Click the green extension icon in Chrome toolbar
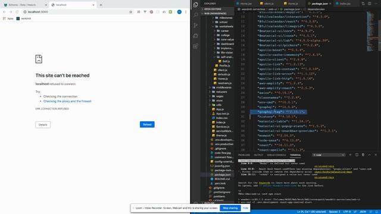The width and height of the screenshot is (381, 214). (x=171, y=12)
